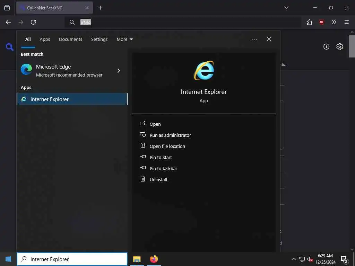Open search panel options ellipsis
The width and height of the screenshot is (355, 266).
(254, 39)
